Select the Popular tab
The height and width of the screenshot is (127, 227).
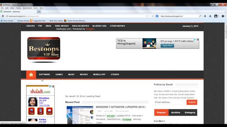point(161,113)
